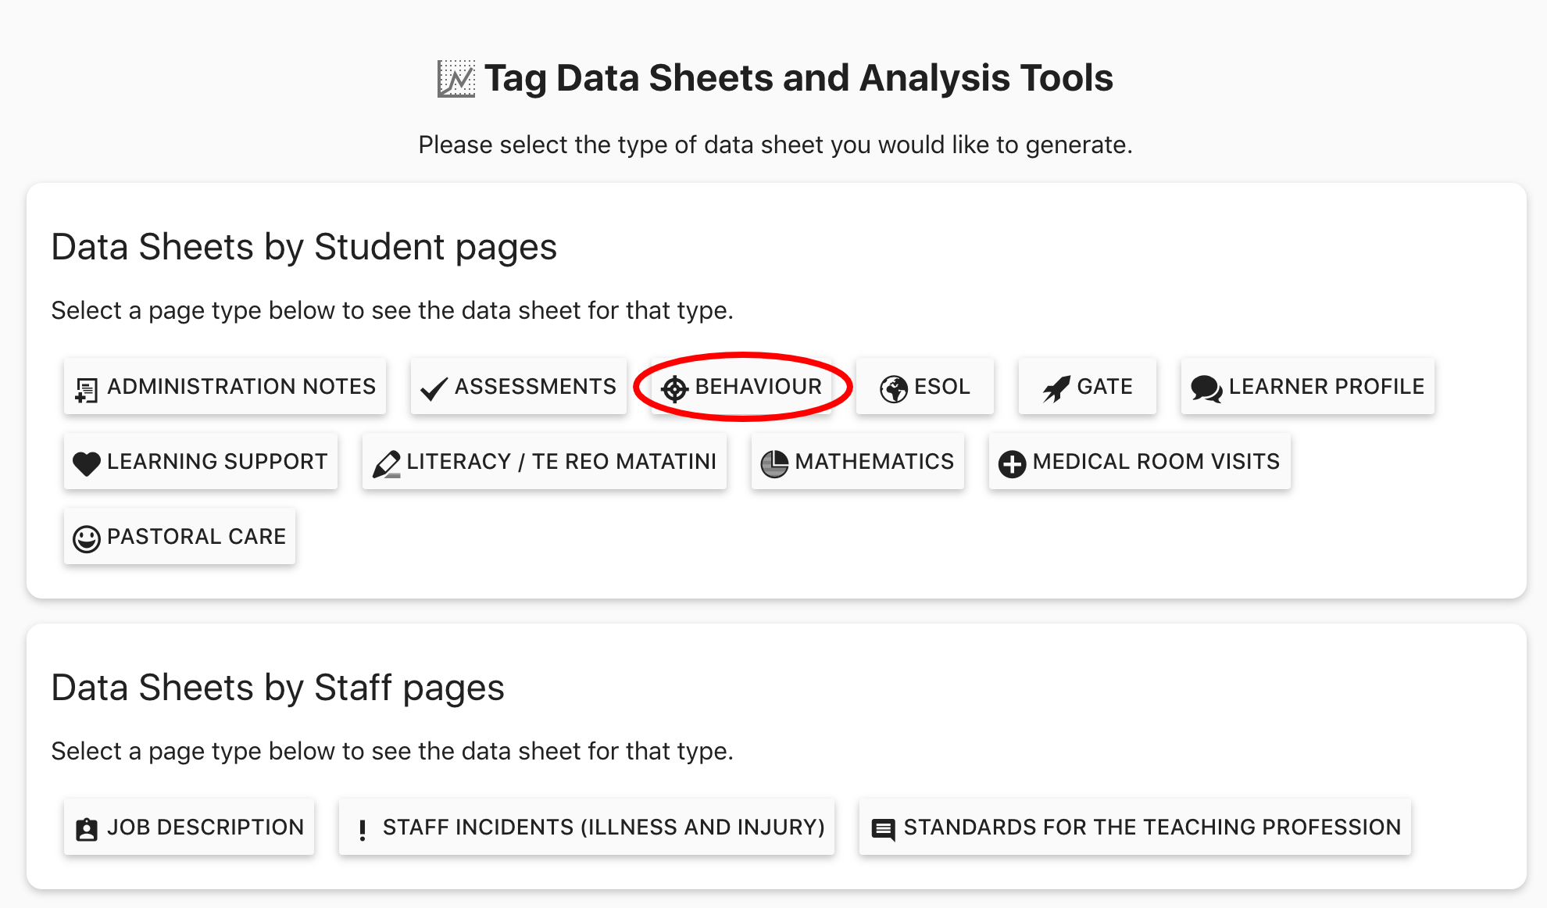Open the Behaviour data sheet

[x=757, y=386]
